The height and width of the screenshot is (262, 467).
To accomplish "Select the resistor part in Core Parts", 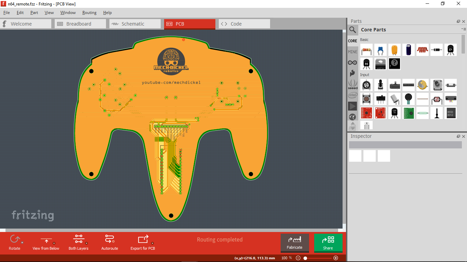I will [x=367, y=50].
